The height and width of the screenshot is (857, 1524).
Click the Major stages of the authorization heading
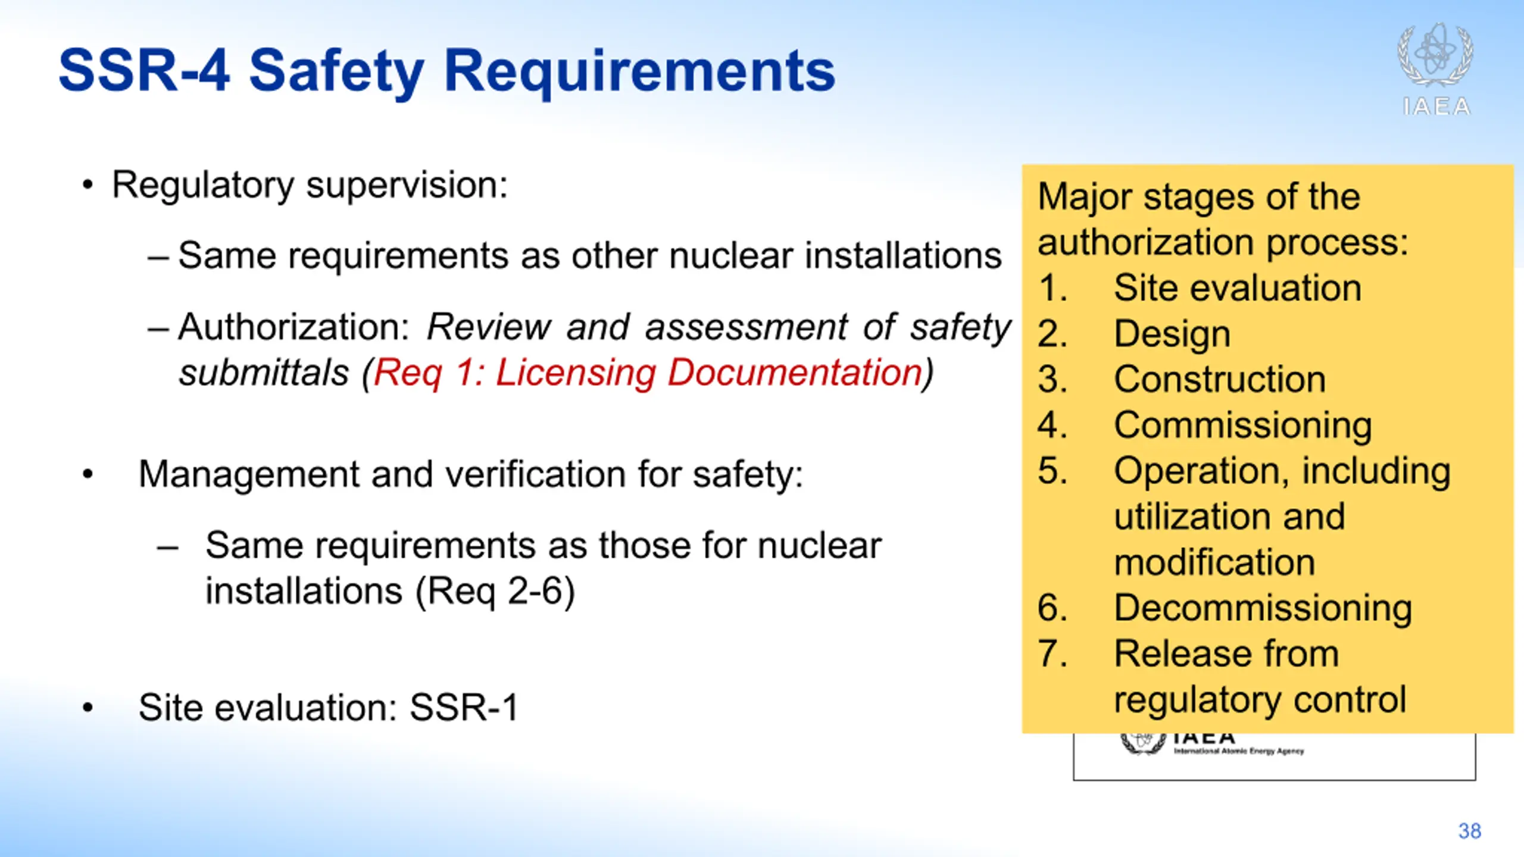pos(1223,220)
